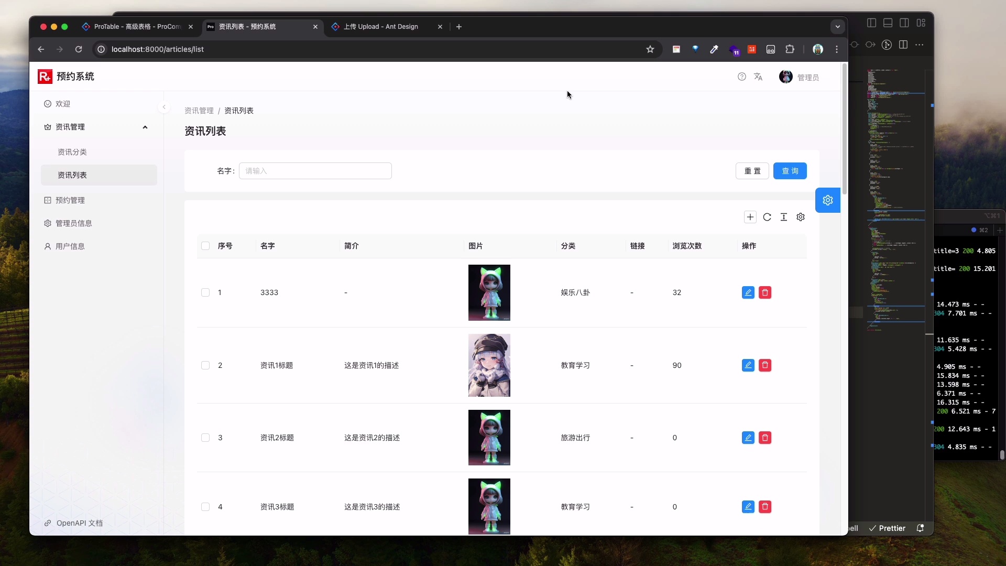
Task: Collapse the sidebar with the arrow
Action: tap(164, 107)
